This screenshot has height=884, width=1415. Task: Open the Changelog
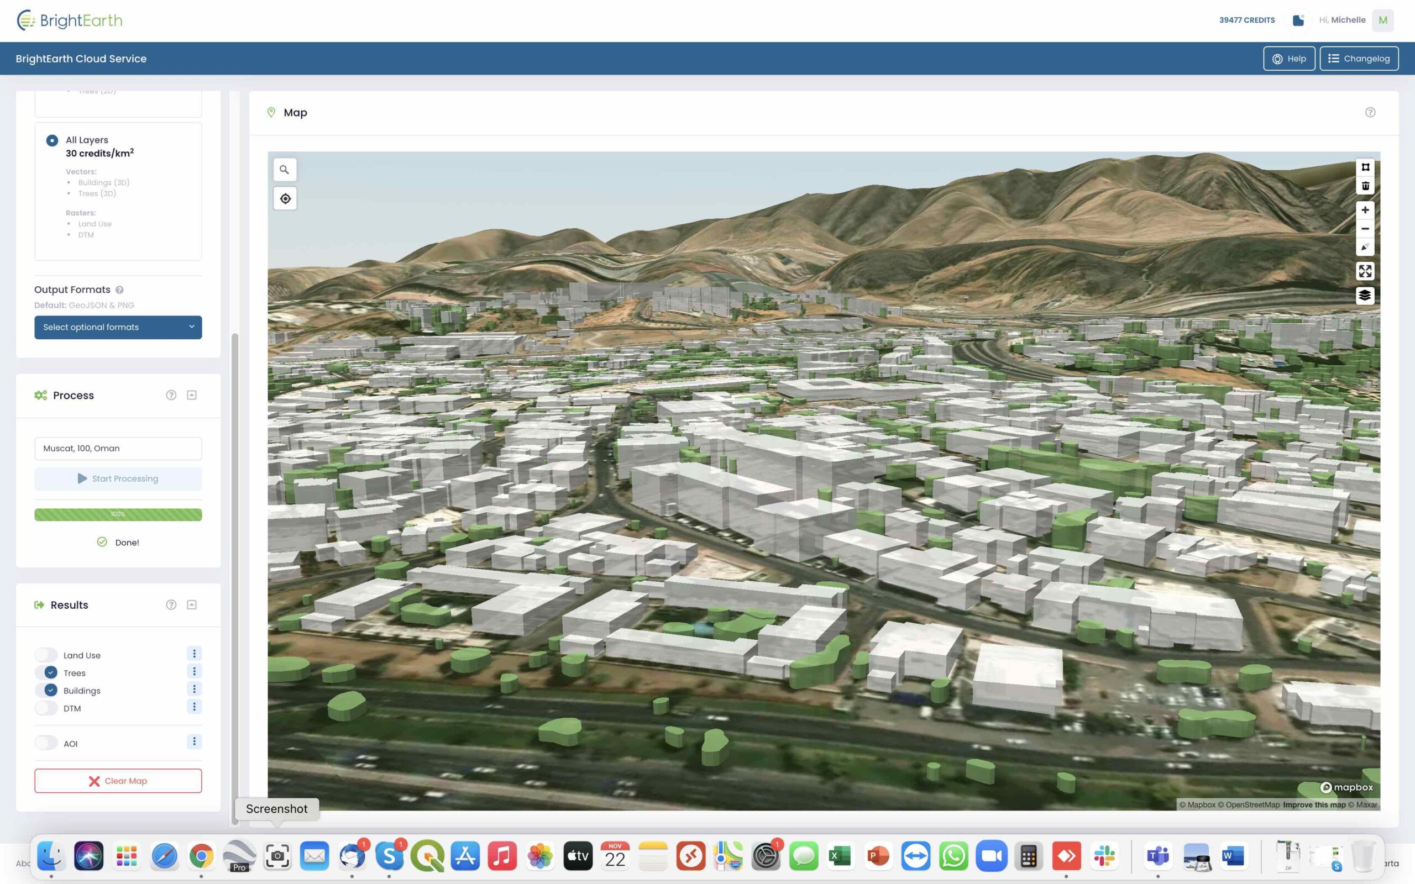click(x=1360, y=58)
